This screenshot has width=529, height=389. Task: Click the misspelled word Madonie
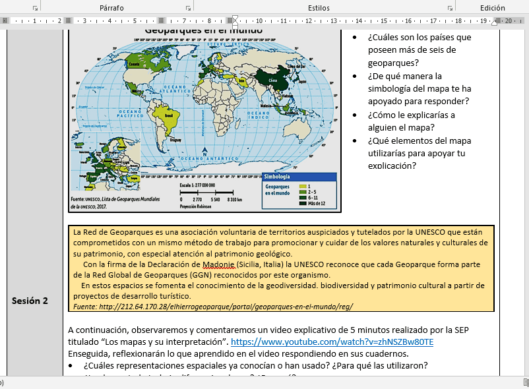click(218, 264)
